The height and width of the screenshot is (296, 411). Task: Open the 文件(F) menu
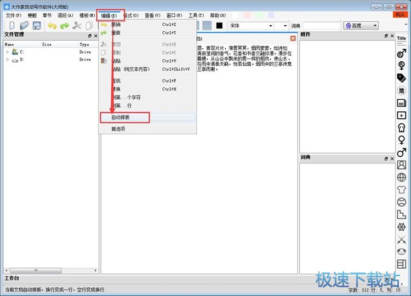click(13, 15)
